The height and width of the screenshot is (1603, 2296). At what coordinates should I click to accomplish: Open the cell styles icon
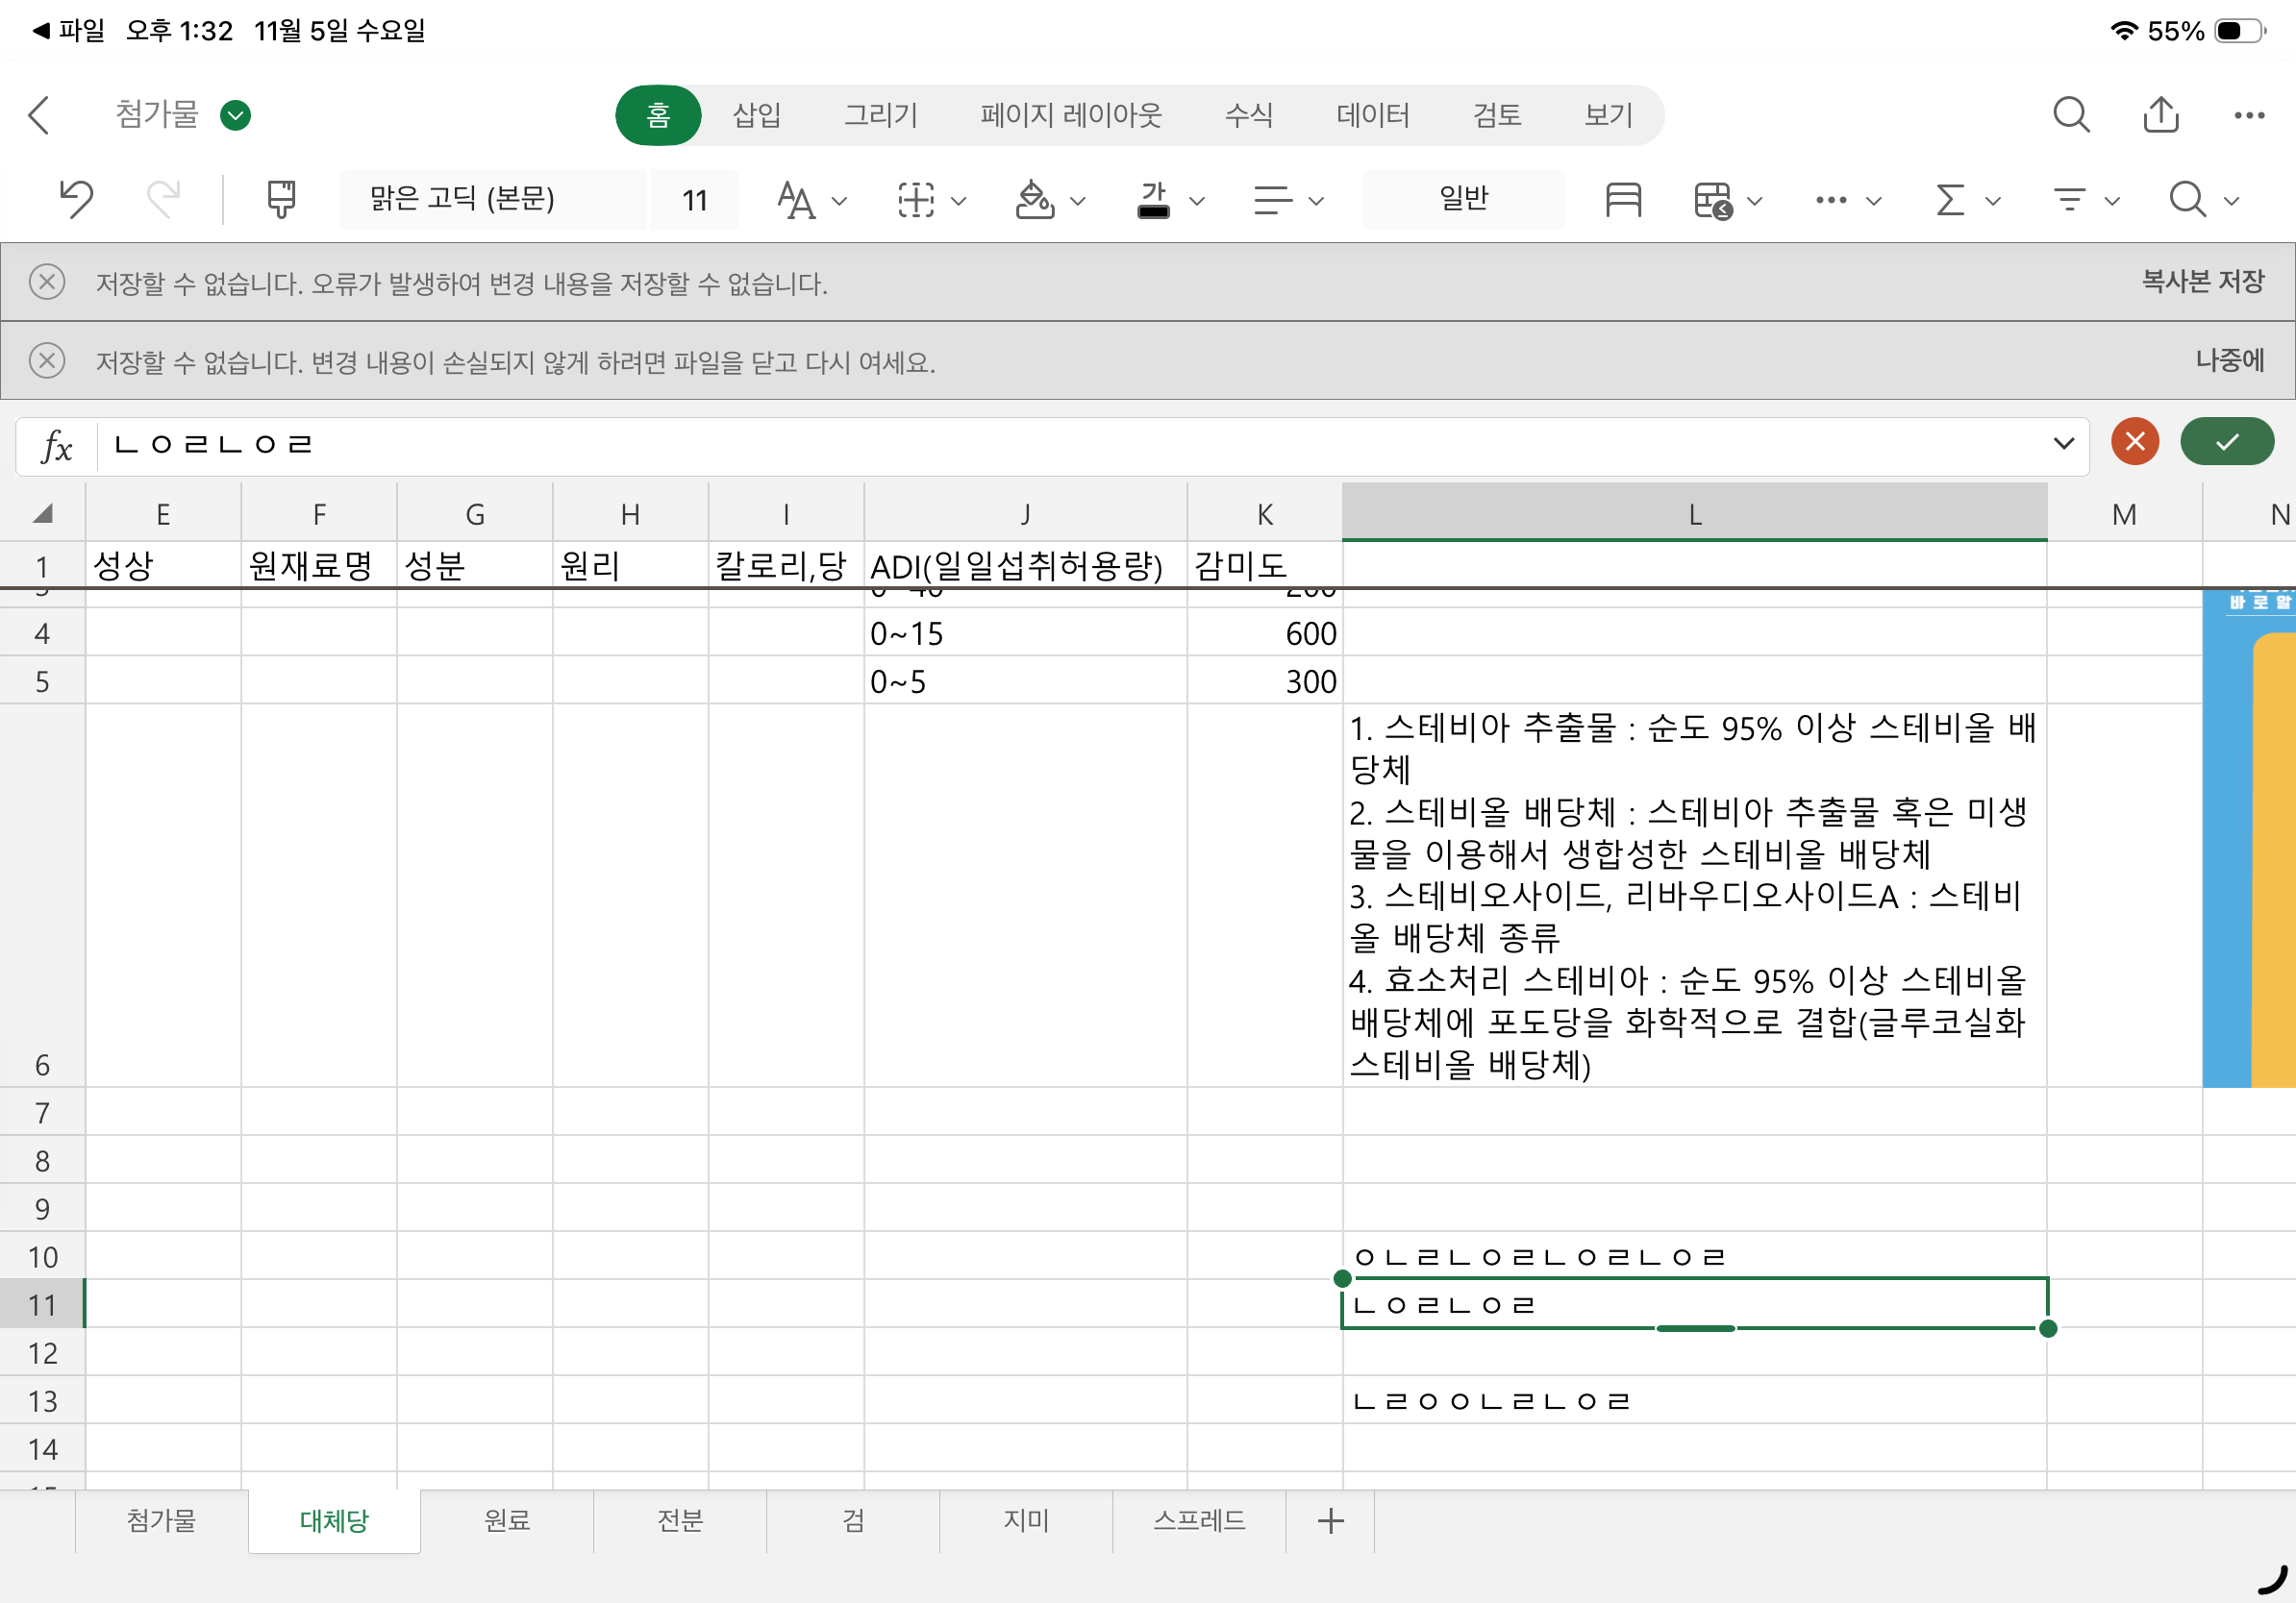[x=1622, y=200]
